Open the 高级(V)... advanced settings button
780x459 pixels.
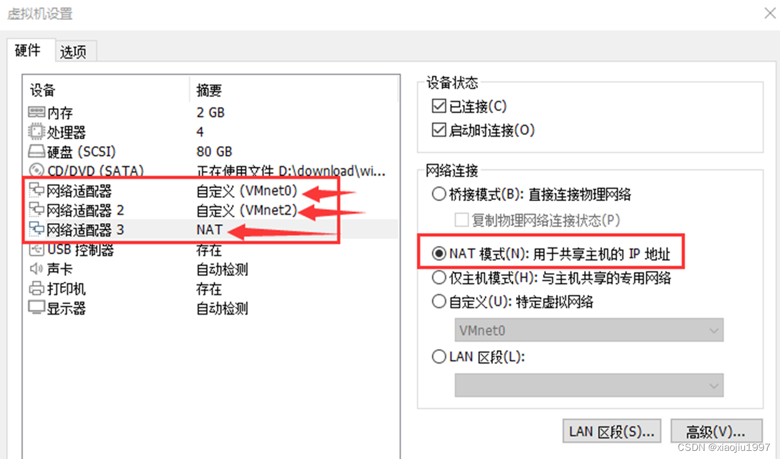[716, 432]
